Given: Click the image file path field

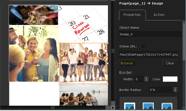Looking at the screenshot, I should point(149,55).
